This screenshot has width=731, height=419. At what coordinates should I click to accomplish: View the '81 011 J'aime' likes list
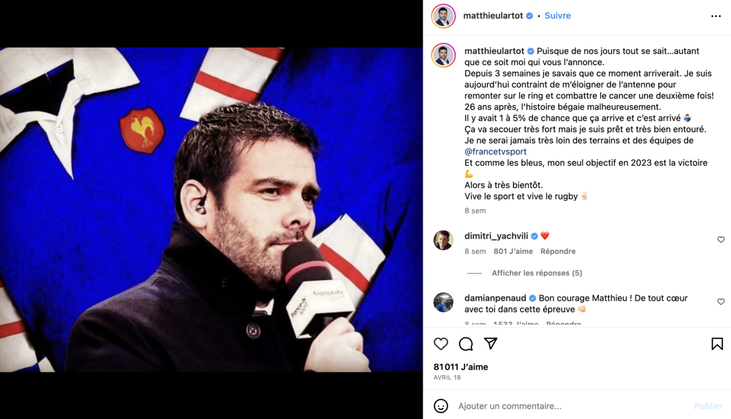(x=461, y=367)
